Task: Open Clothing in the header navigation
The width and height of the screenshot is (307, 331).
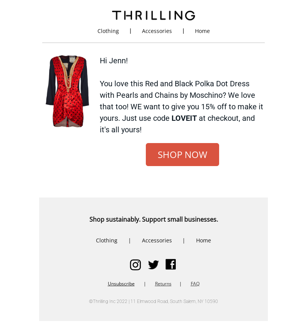Action: click(x=108, y=31)
